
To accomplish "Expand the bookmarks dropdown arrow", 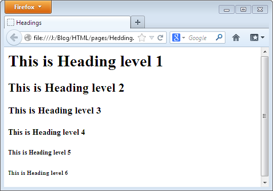I will pos(262,37).
